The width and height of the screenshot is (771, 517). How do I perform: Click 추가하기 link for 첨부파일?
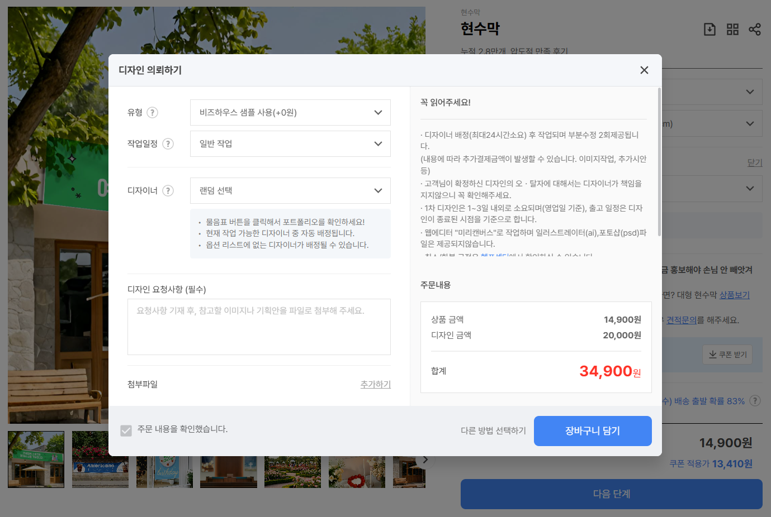tap(376, 384)
